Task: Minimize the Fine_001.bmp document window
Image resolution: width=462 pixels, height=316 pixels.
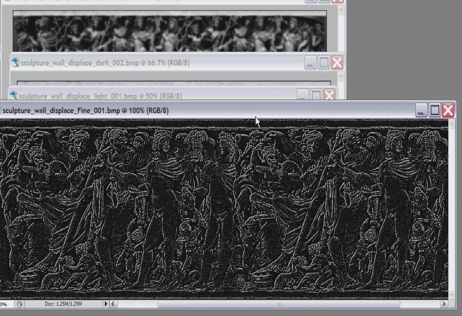Action: pos(421,111)
